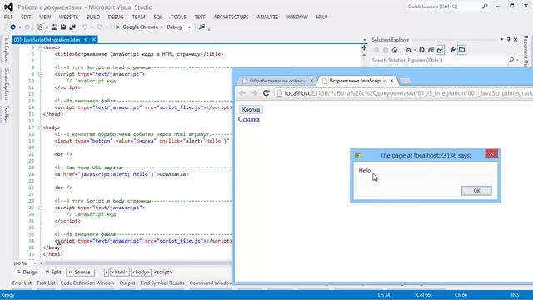The height and width of the screenshot is (300, 533).
Task: Save the current file with Save icon
Action: point(63,27)
